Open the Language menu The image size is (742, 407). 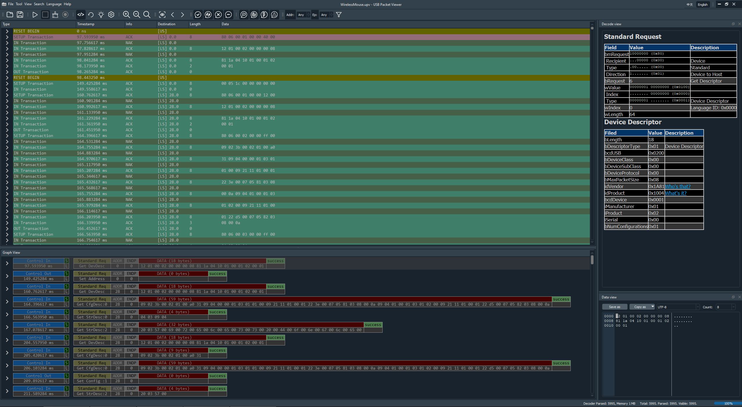[54, 4]
